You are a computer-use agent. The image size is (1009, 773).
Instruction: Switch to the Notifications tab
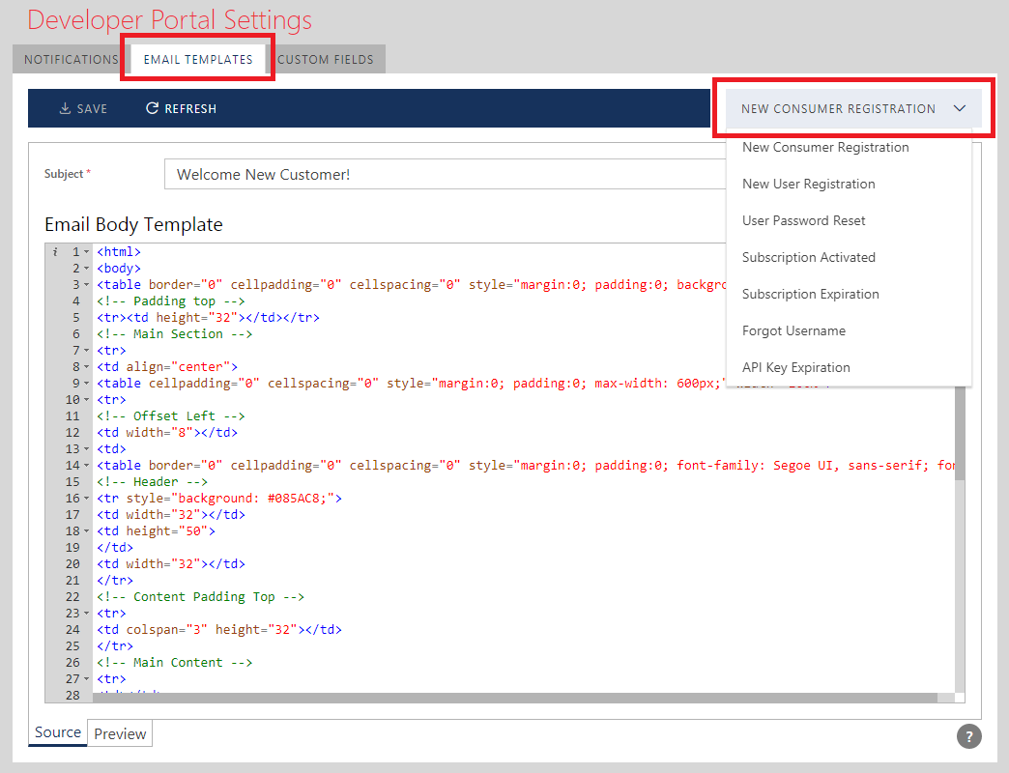click(x=71, y=59)
